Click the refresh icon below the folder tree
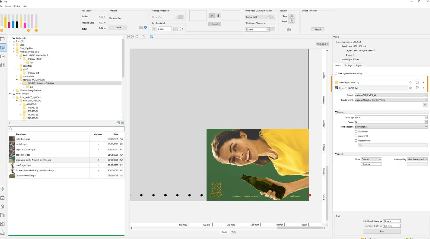Image resolution: width=430 pixels, height=239 pixels. 10,123
